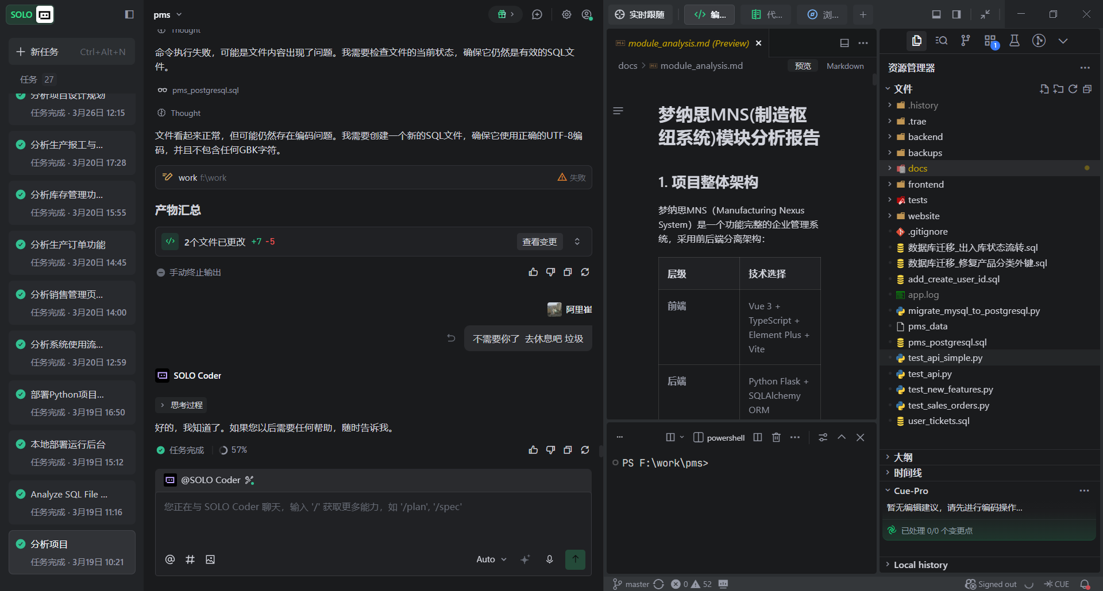The height and width of the screenshot is (591, 1103).
Task: Split the powershell terminal
Action: coord(758,437)
